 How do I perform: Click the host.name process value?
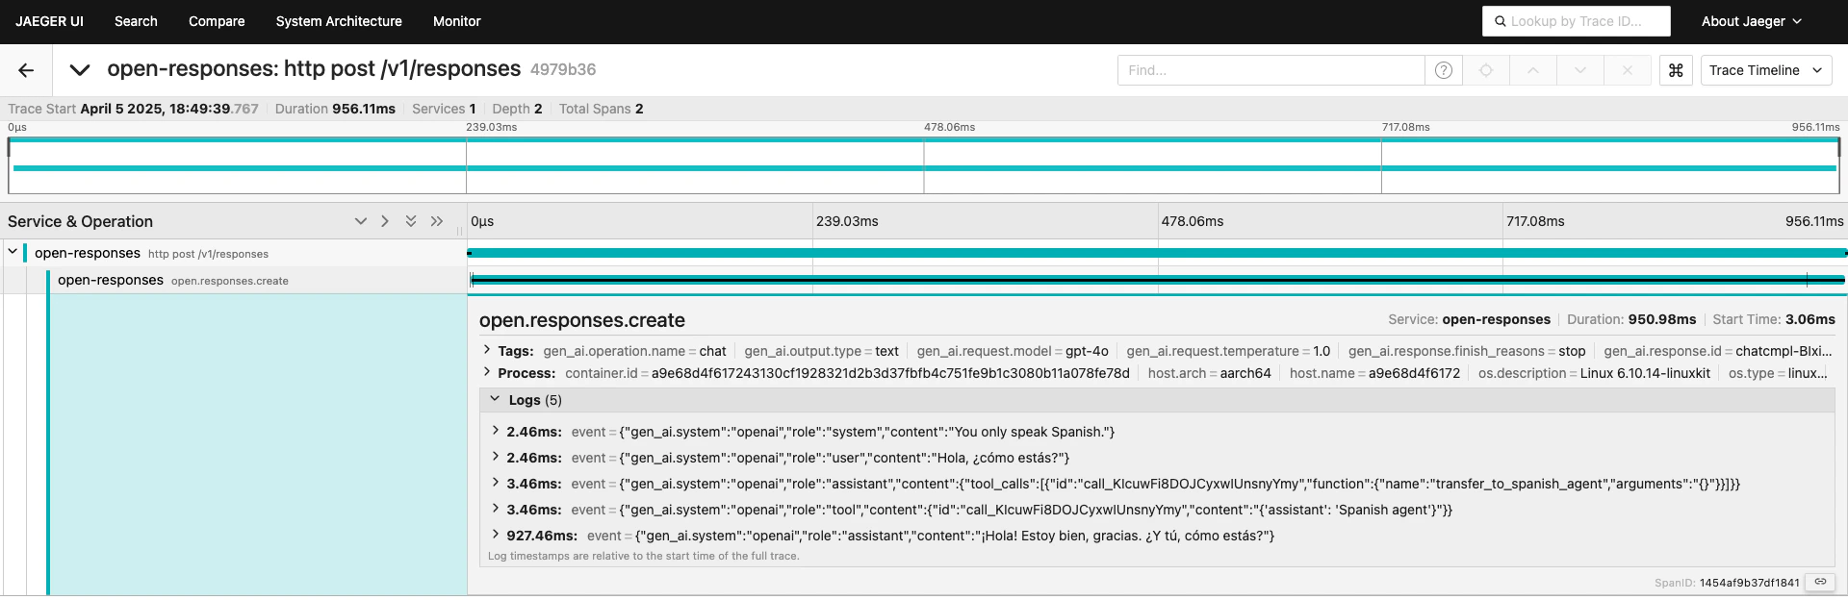(x=1414, y=373)
